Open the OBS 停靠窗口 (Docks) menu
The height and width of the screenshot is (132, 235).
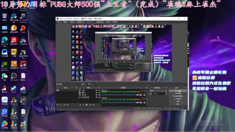(80, 22)
